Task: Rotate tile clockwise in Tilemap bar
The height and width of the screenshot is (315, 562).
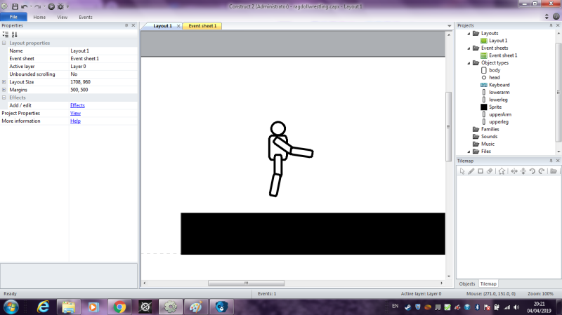Action: 542,171
